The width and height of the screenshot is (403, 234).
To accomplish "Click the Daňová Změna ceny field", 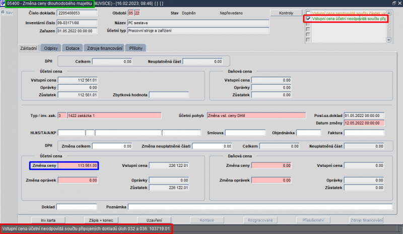I will tap(272, 165).
